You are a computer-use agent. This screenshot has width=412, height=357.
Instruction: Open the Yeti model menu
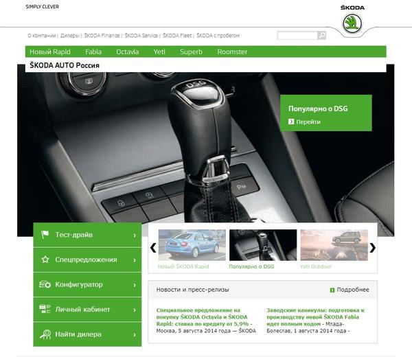[159, 51]
